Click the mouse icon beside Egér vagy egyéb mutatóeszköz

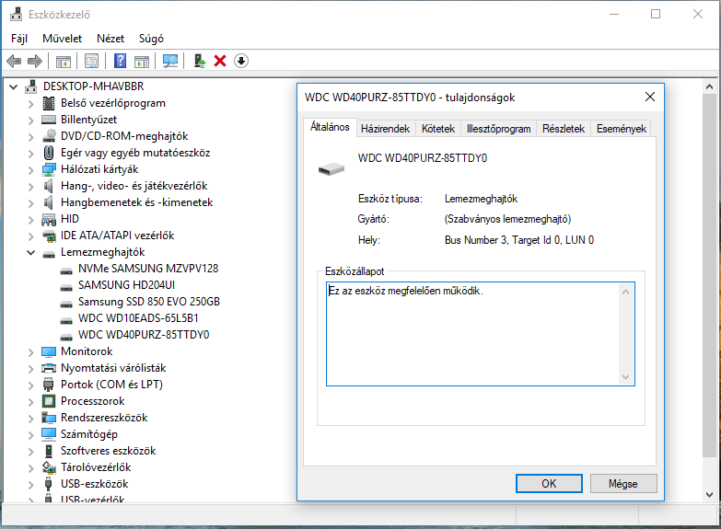(x=49, y=153)
